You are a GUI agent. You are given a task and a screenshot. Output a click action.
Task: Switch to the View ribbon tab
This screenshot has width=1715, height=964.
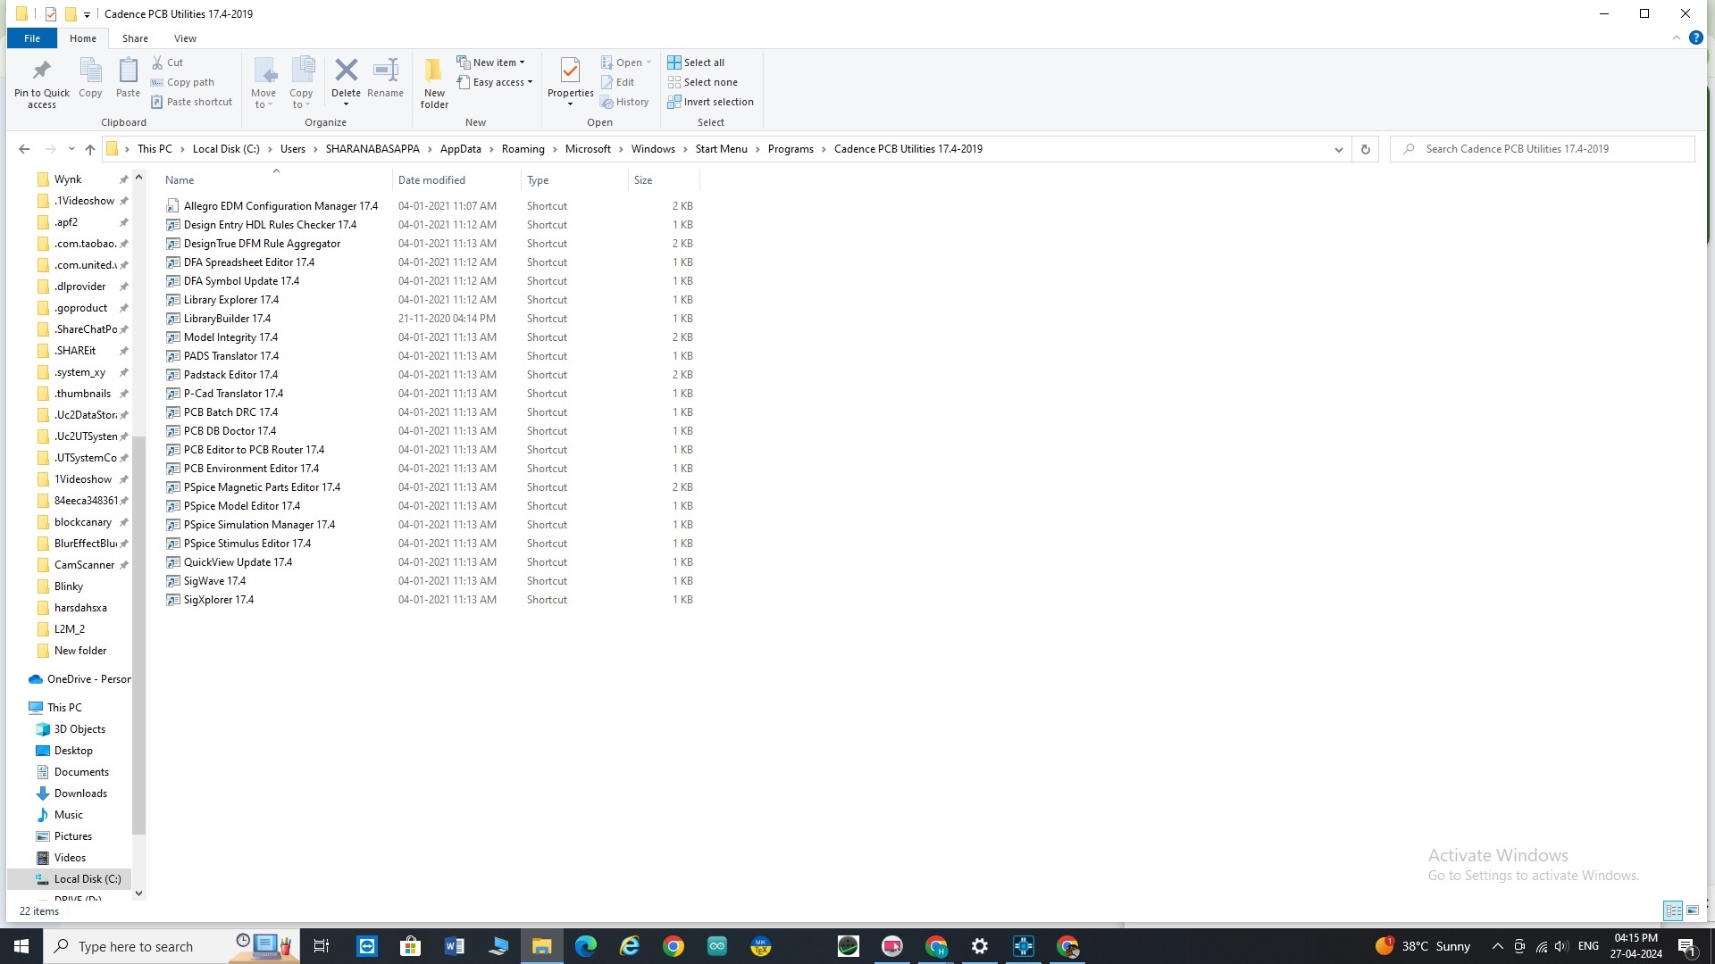point(185,38)
